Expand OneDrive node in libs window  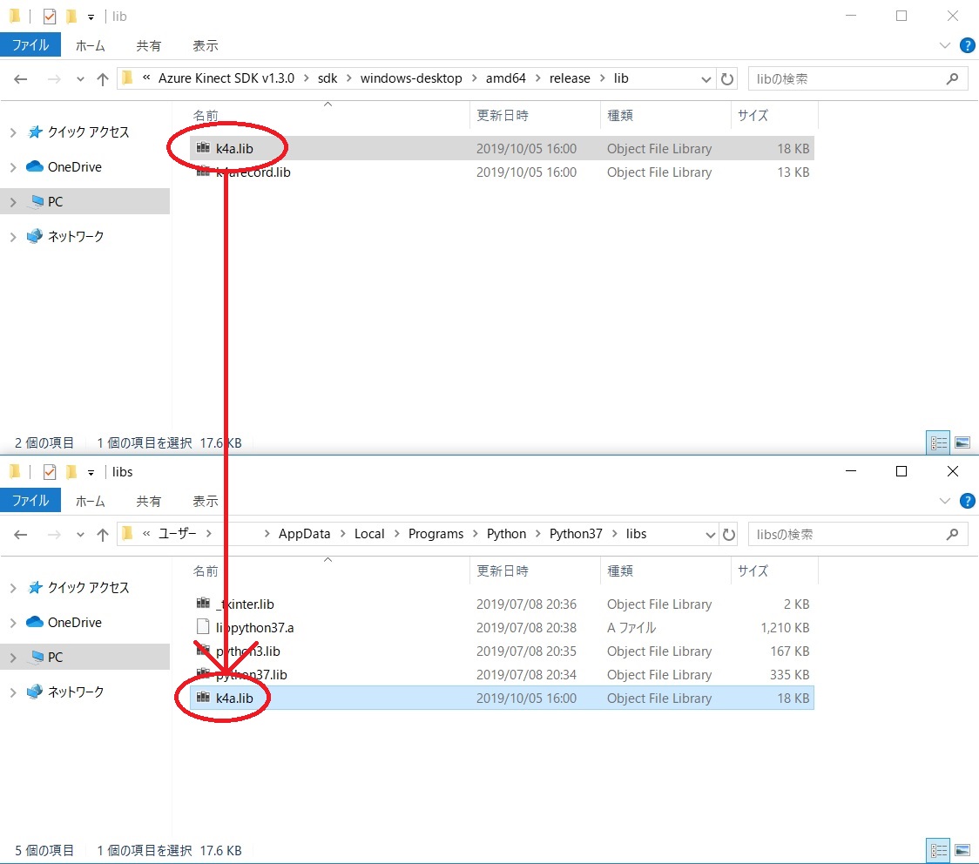click(13, 623)
